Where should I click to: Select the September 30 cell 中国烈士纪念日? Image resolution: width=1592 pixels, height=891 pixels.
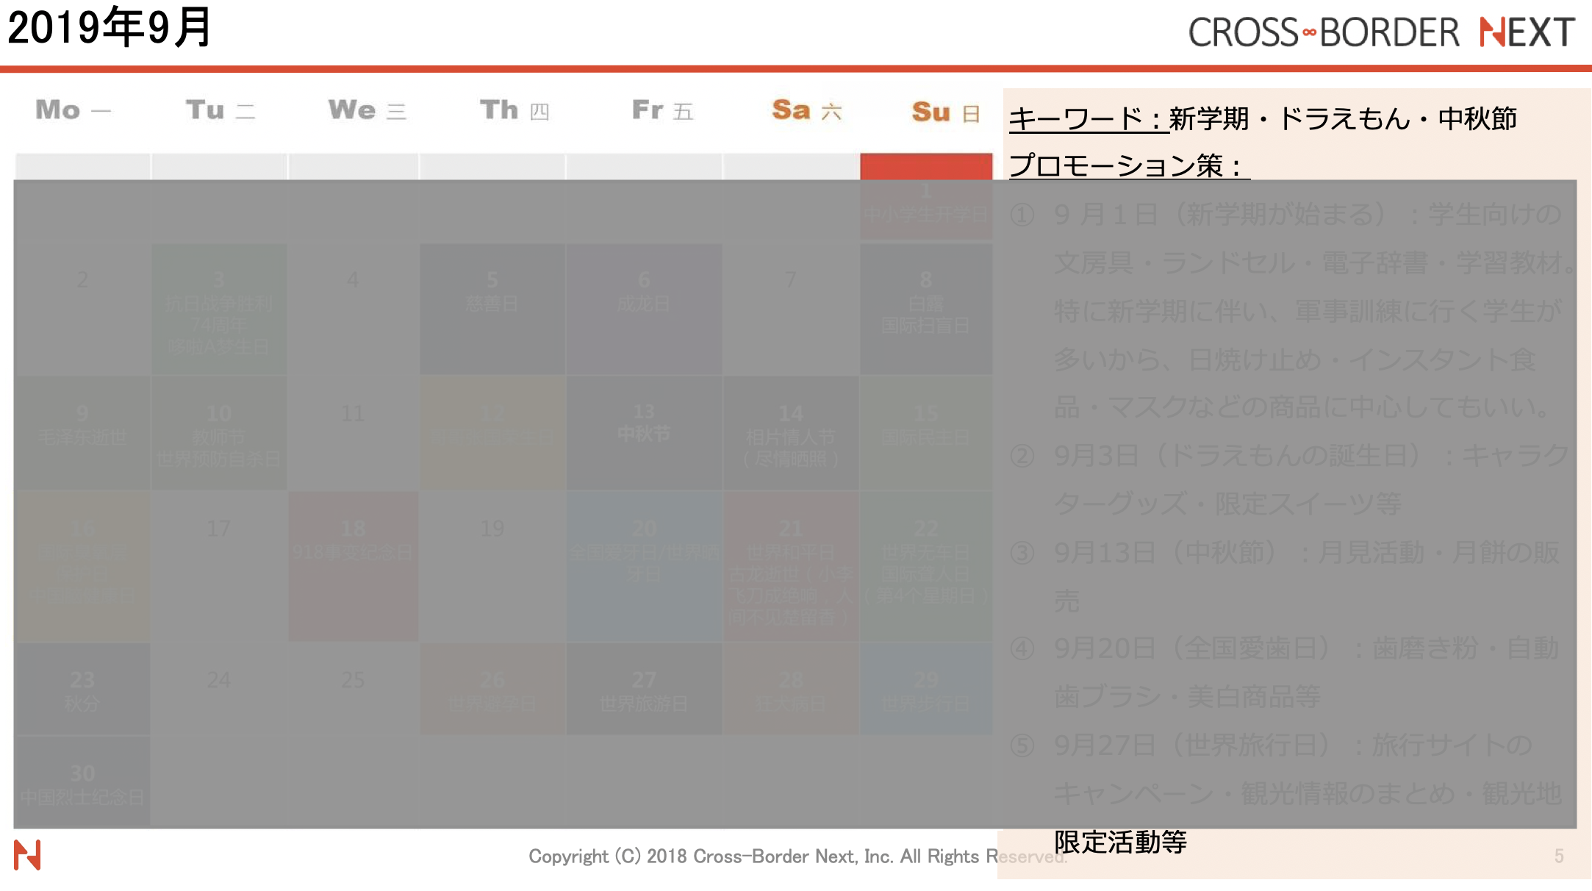pyautogui.click(x=82, y=781)
